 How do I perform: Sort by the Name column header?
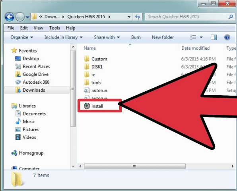89,48
